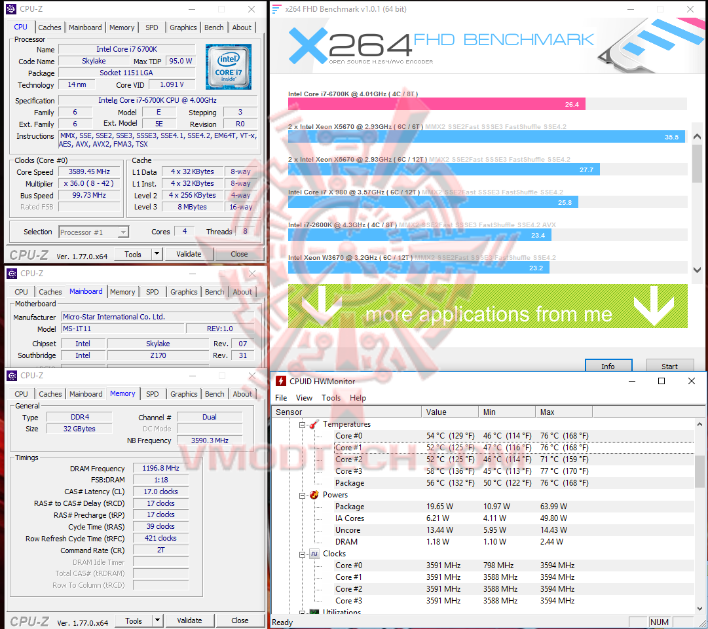
Task: Open the View menu in HWMonitor
Action: 304,398
